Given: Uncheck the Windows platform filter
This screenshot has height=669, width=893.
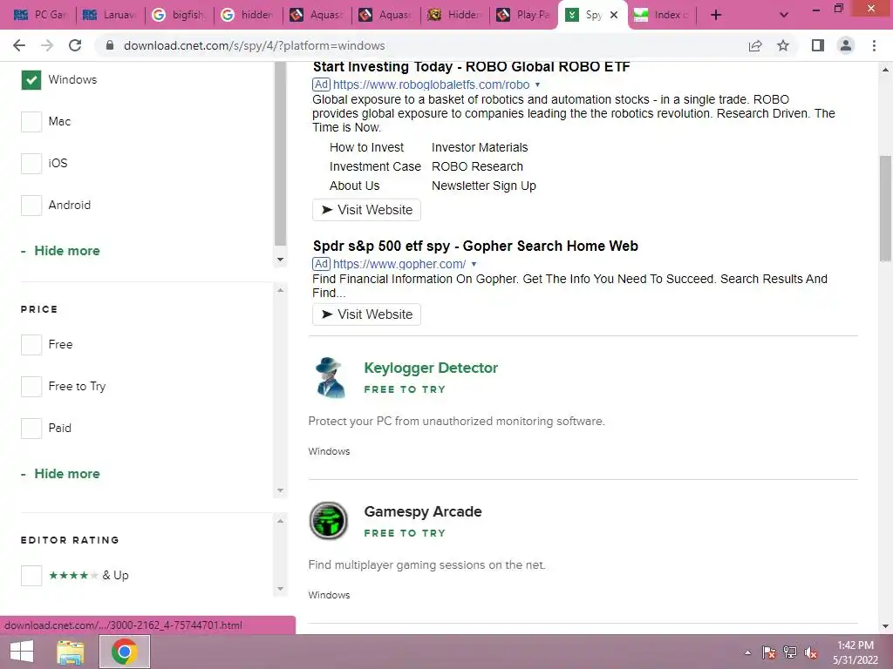Looking at the screenshot, I should coord(31,79).
